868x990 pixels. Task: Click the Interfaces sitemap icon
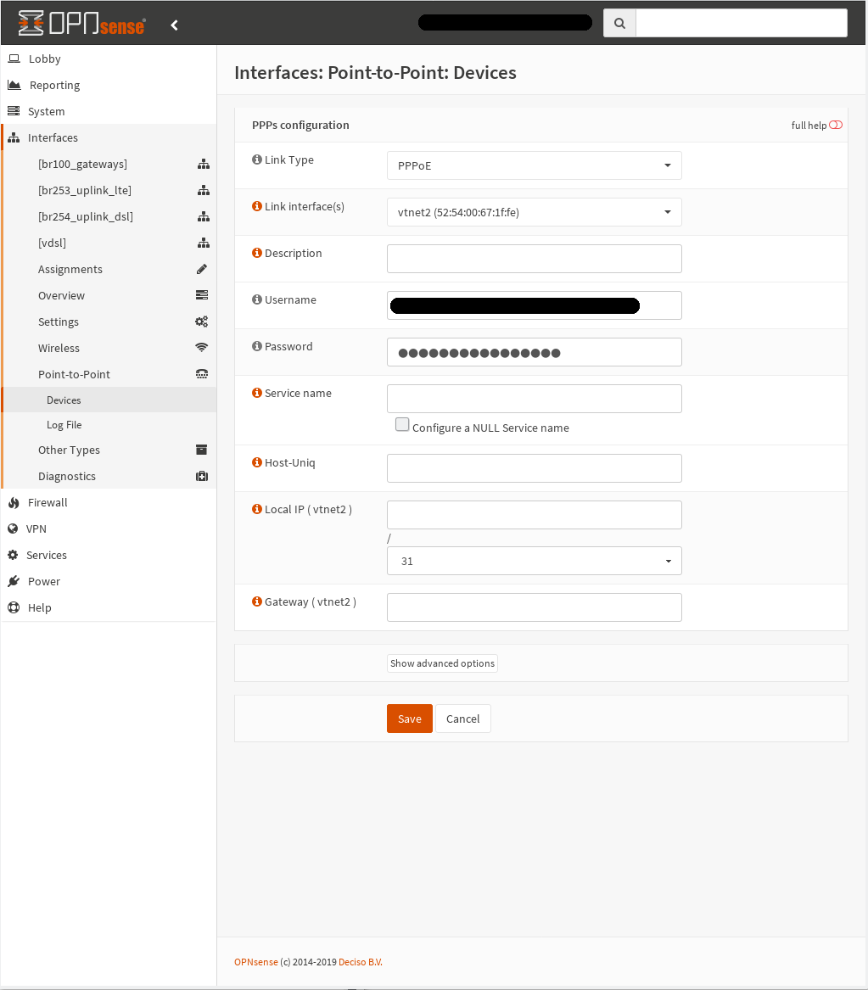tap(14, 137)
